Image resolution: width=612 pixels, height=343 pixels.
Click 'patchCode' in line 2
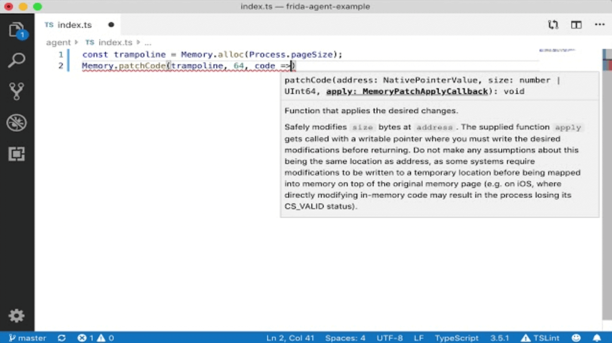[142, 66]
